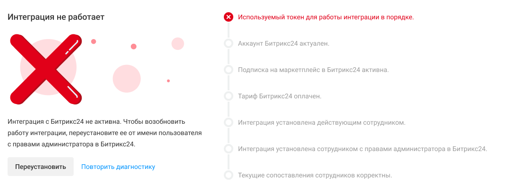Image resolution: width=510 pixels, height=192 pixels.
Task: Click 'Интеграция установлена действующим сотрудником.' step text
Action: click(322, 123)
